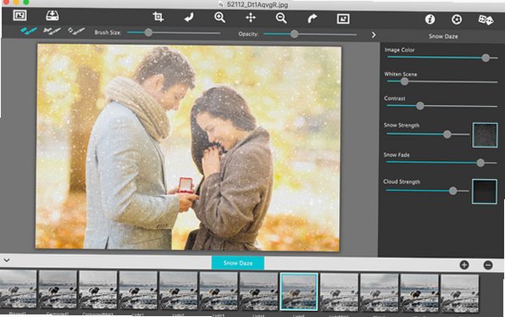The height and width of the screenshot is (317, 505).
Task: Remove preset with the minus button
Action: point(488,265)
